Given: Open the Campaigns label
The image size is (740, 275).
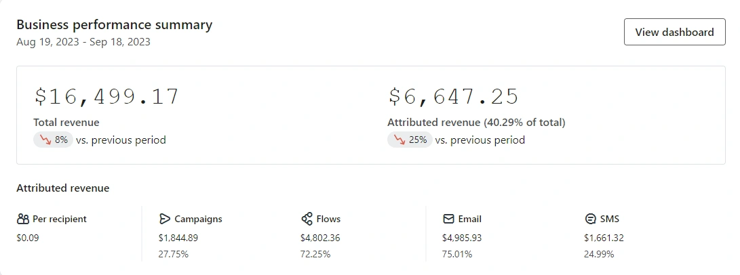Looking at the screenshot, I should [x=198, y=219].
